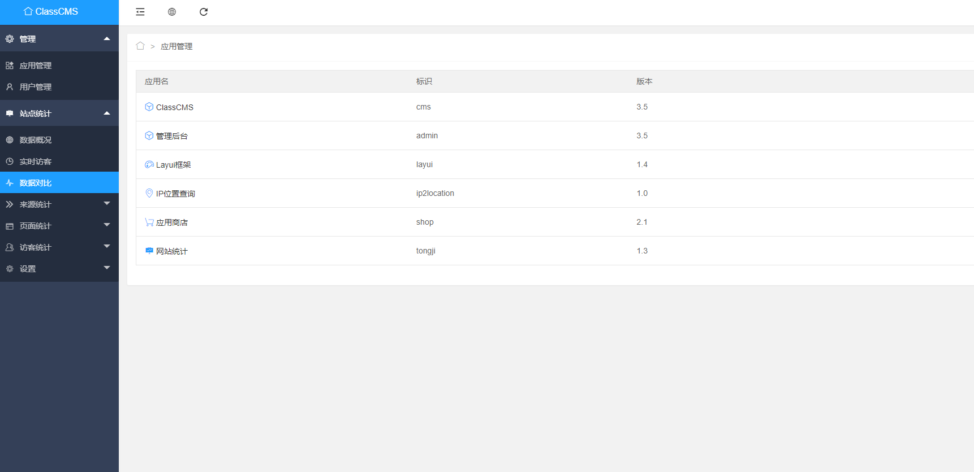Click the refresh icon in top bar
974x472 pixels.
coord(204,12)
